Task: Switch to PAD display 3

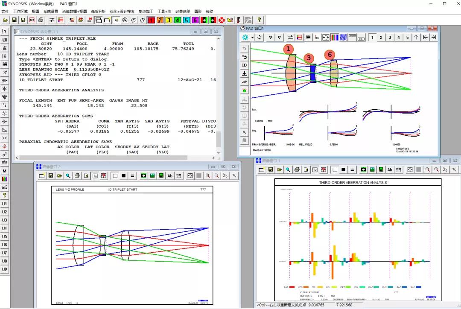Action: 390,37
